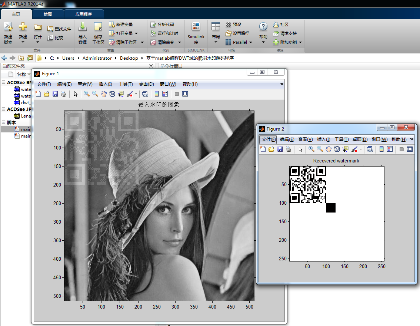Open the Simulink Library icon
The width and height of the screenshot is (420, 326).
click(196, 27)
